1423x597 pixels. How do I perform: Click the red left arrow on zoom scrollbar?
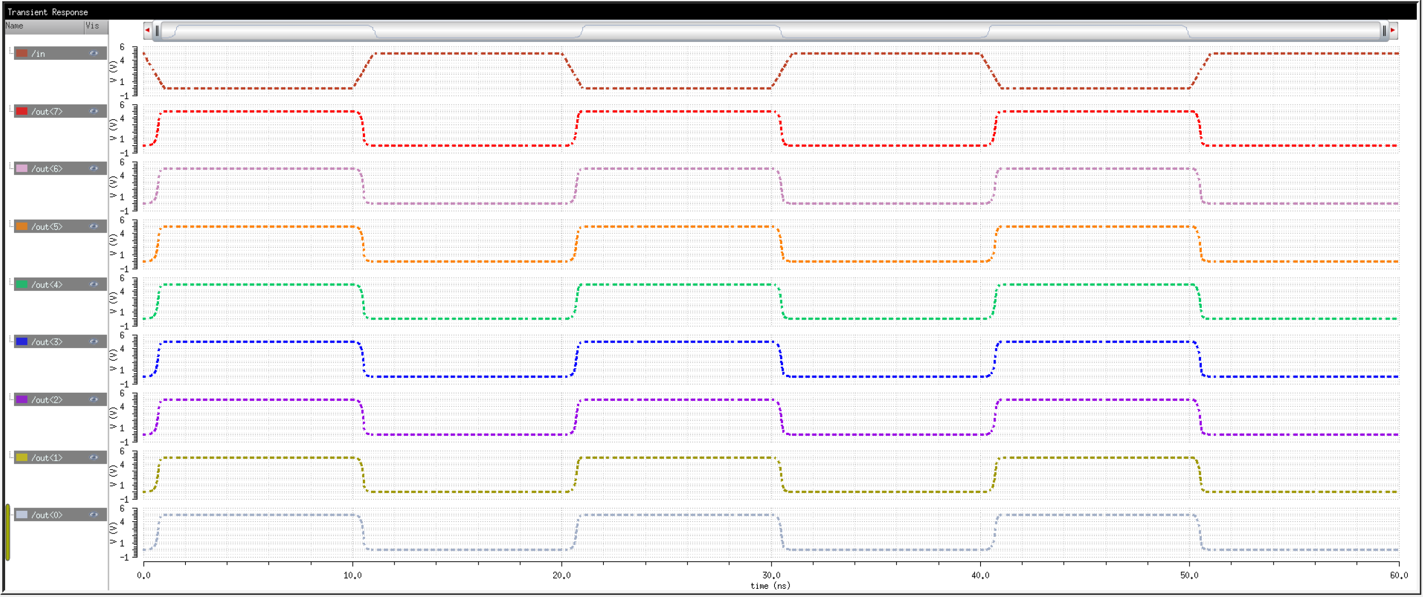click(147, 30)
